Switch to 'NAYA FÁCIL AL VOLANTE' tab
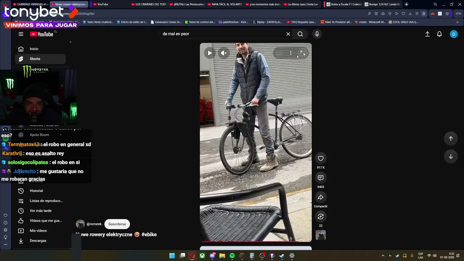 225,4
